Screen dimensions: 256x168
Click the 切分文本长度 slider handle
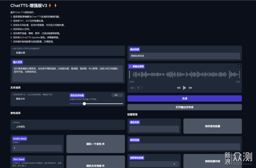click(84, 104)
